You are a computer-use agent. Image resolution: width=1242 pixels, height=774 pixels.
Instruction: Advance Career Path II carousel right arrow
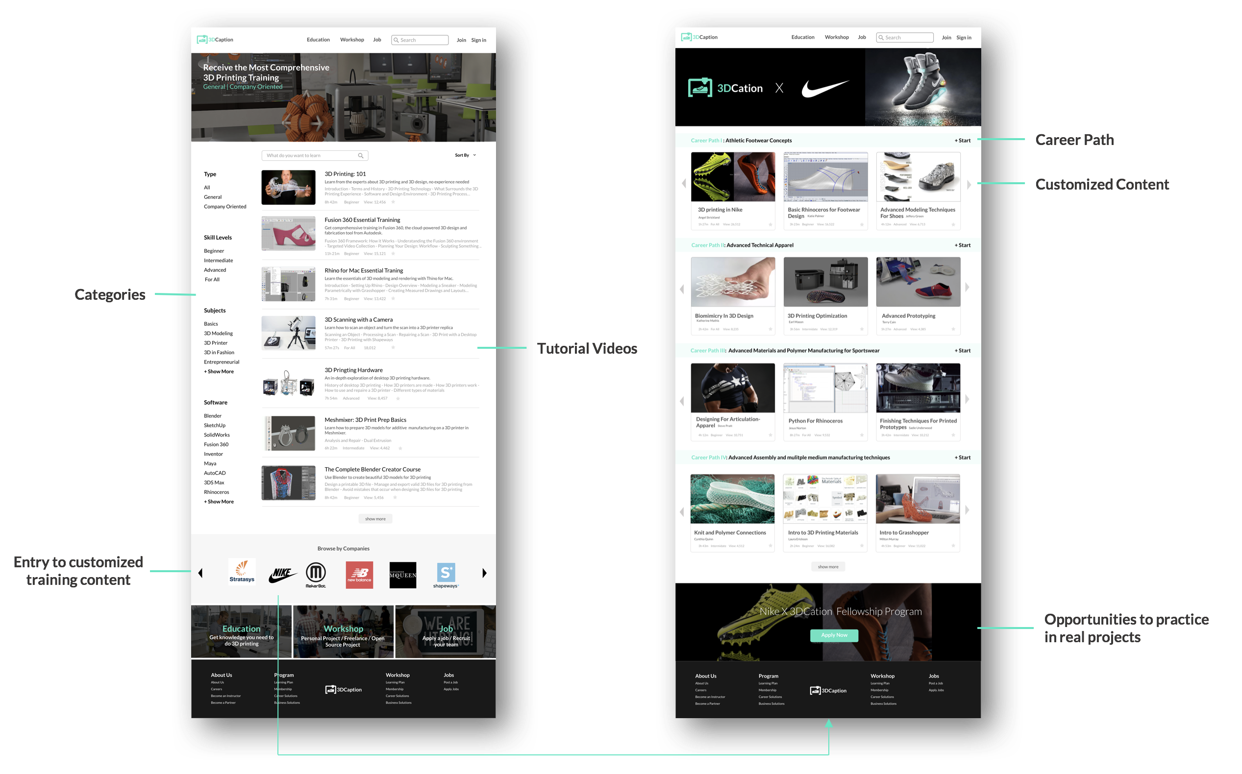pos(967,288)
